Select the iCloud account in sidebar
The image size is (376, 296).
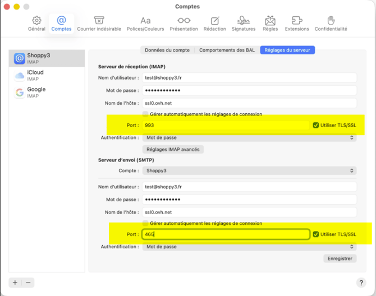pos(47,76)
